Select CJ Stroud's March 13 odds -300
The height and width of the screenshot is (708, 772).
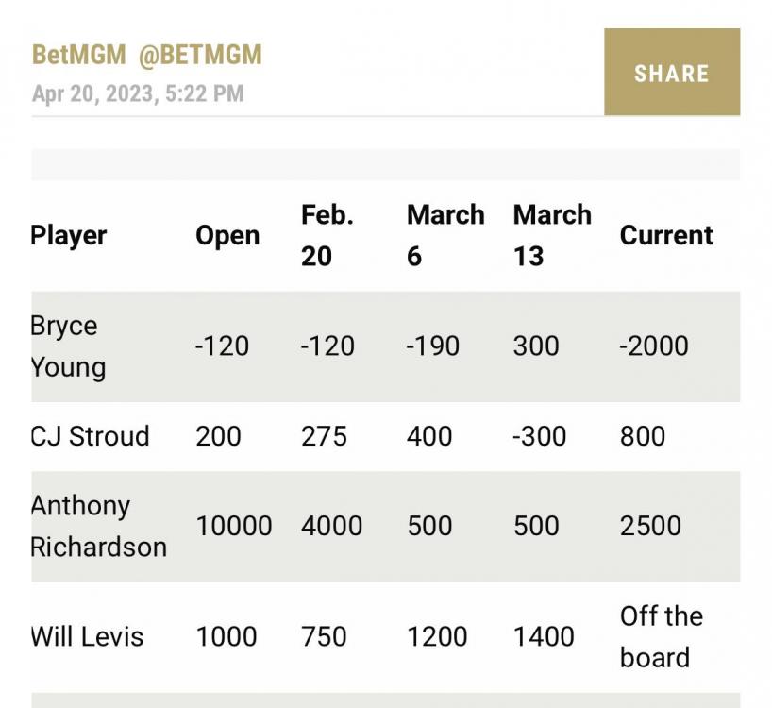[x=539, y=436]
